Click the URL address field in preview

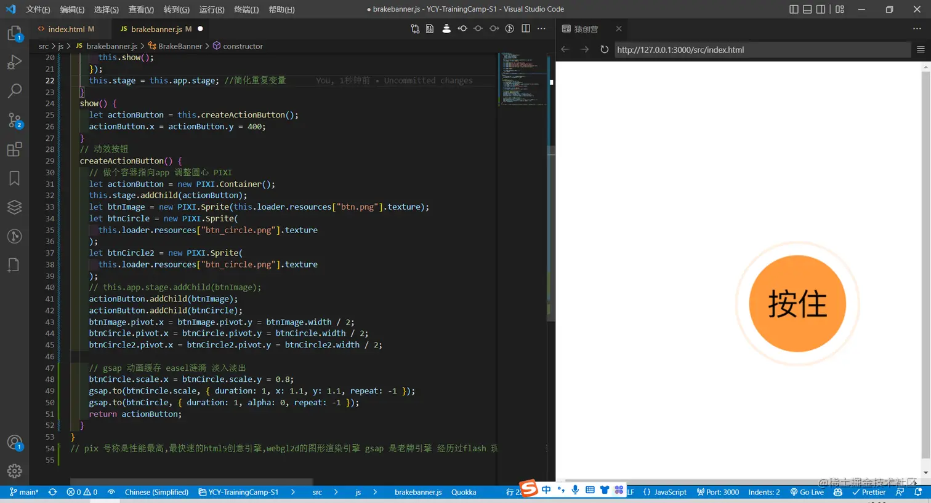(x=762, y=50)
